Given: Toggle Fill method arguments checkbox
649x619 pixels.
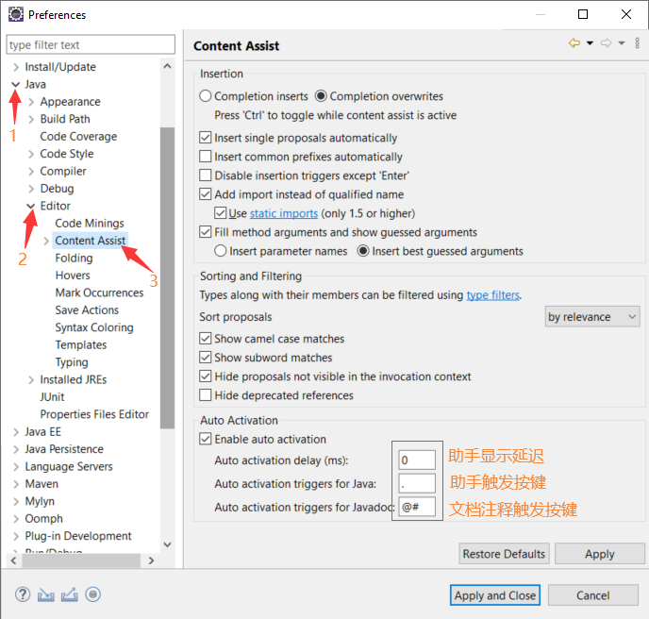Looking at the screenshot, I should [206, 232].
